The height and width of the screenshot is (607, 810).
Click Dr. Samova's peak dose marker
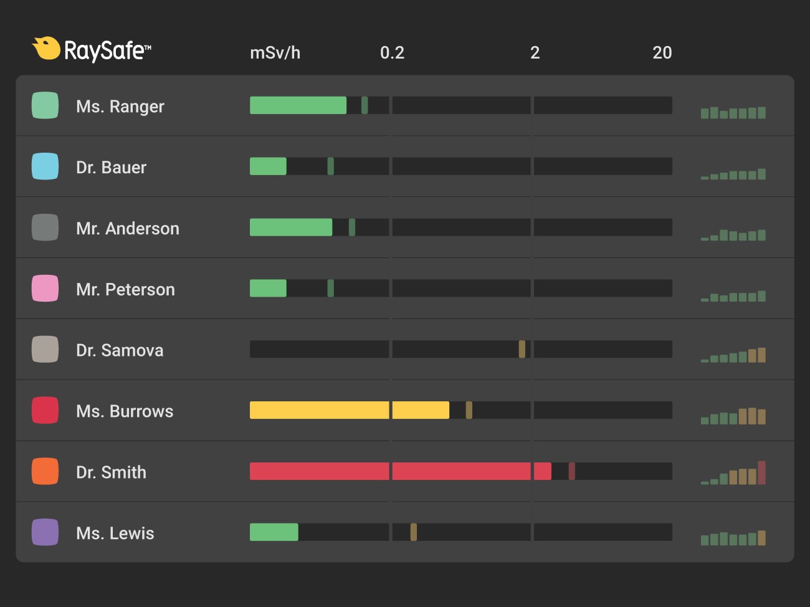tap(522, 349)
